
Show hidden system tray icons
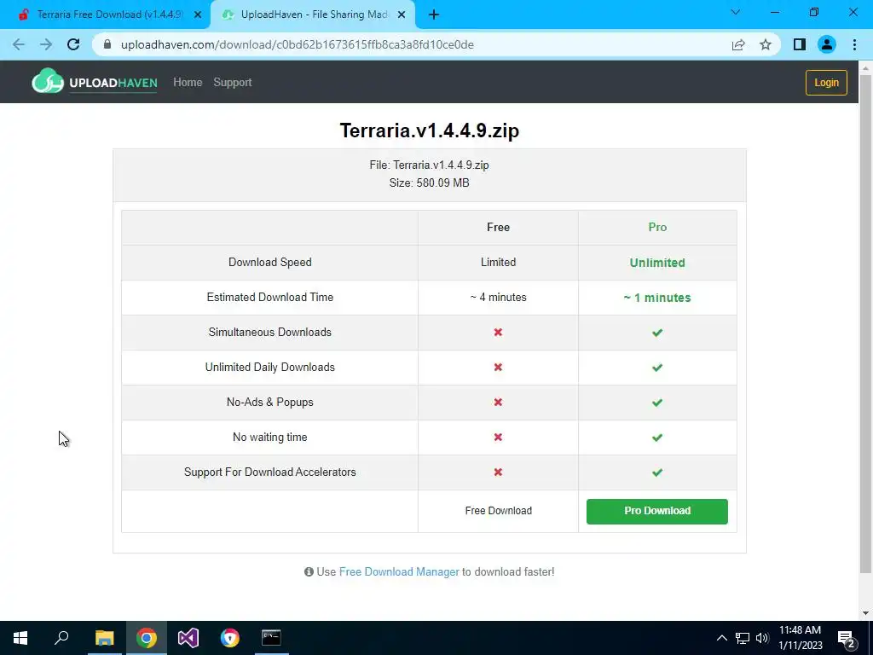coord(721,638)
